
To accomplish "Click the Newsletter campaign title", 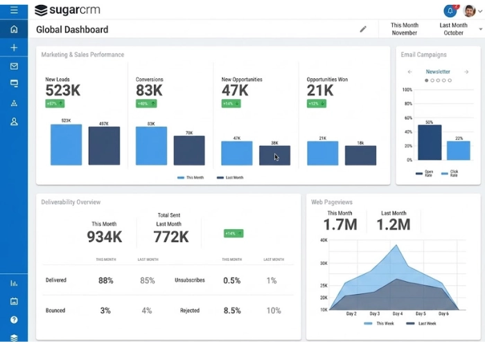I will pos(438,72).
